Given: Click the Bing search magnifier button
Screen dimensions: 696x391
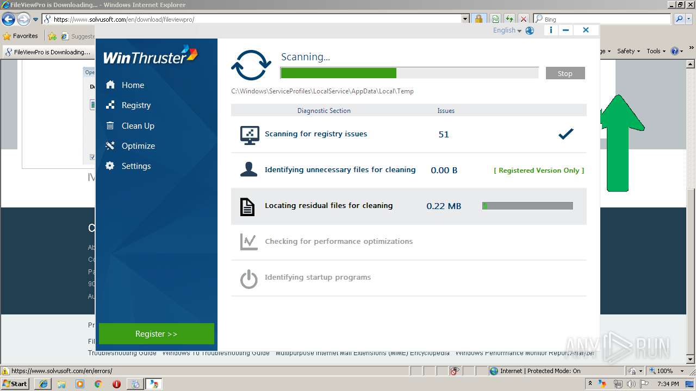Looking at the screenshot, I should tap(679, 19).
